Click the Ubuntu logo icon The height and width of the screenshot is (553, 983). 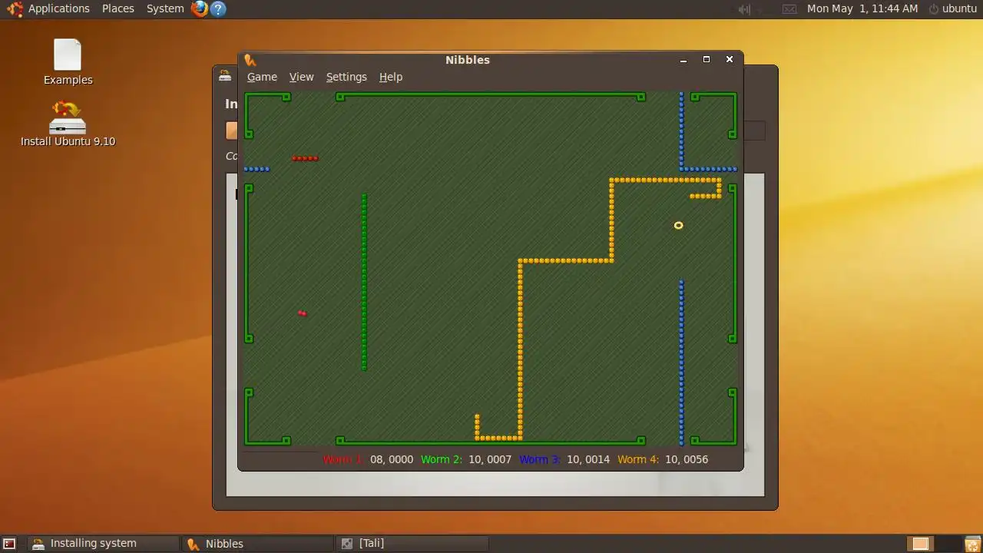click(15, 9)
